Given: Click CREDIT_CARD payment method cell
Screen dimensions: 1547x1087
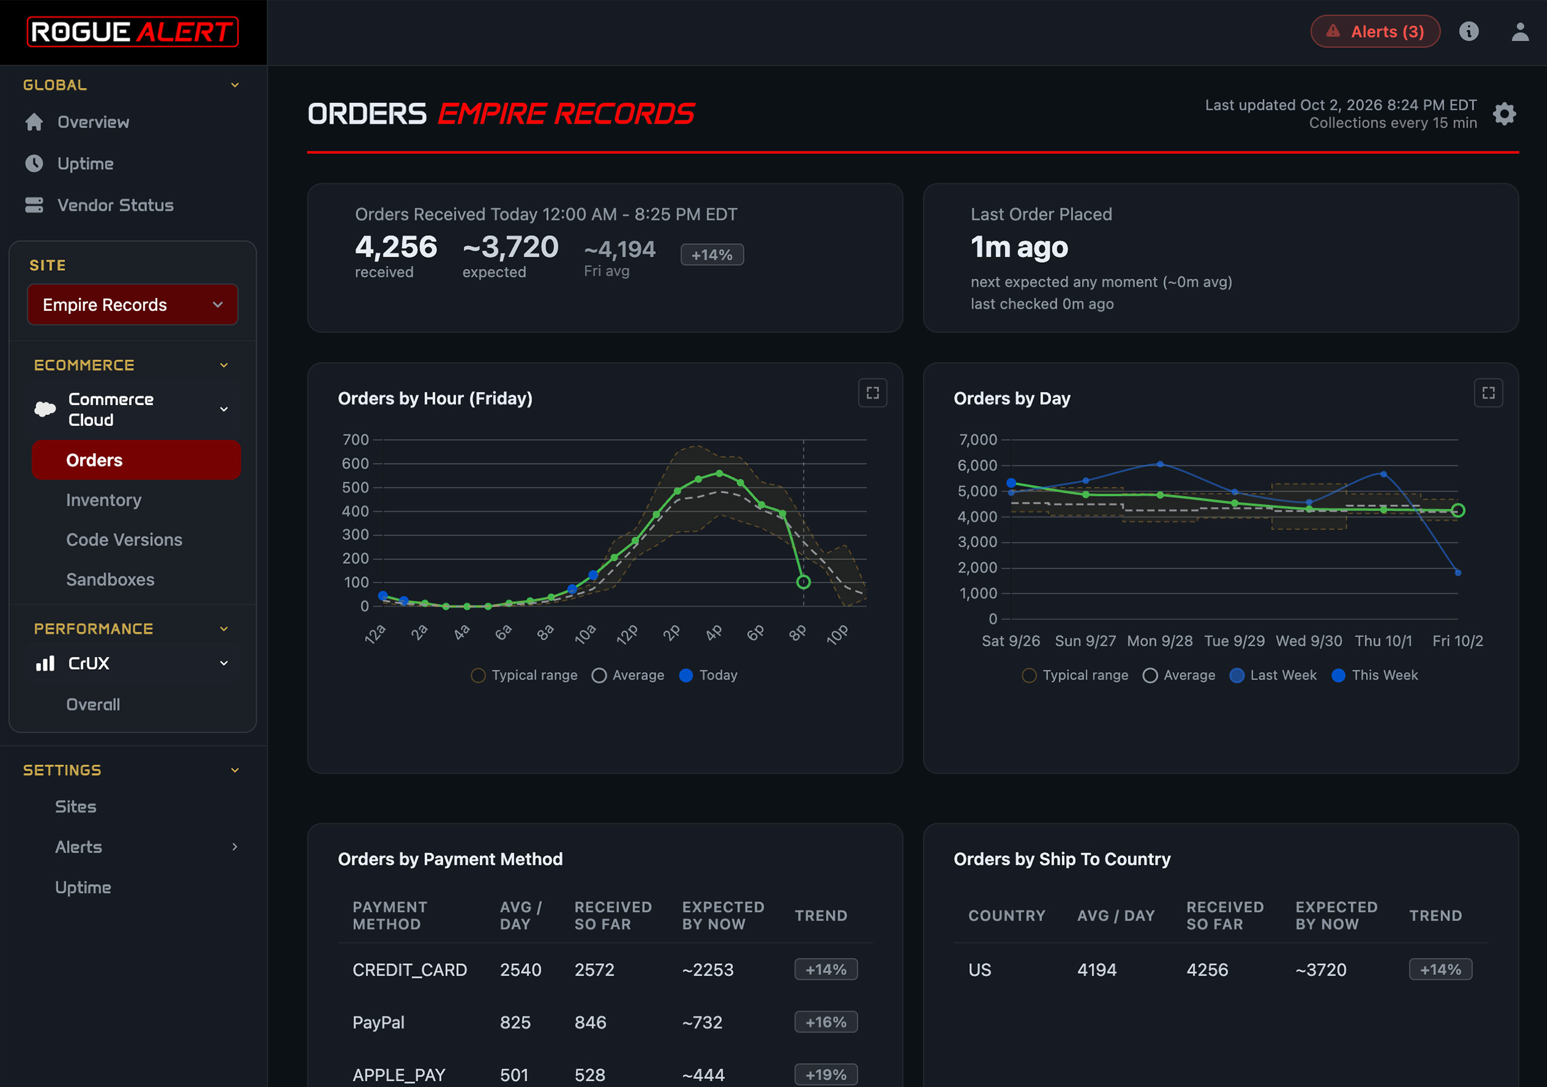Looking at the screenshot, I should (x=410, y=970).
